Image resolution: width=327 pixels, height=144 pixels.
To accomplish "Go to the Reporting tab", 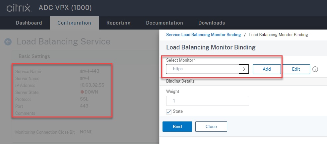I will point(118,23).
